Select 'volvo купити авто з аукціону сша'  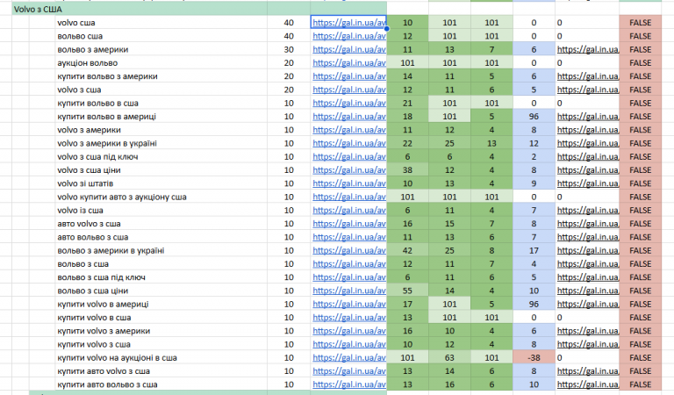pos(122,197)
